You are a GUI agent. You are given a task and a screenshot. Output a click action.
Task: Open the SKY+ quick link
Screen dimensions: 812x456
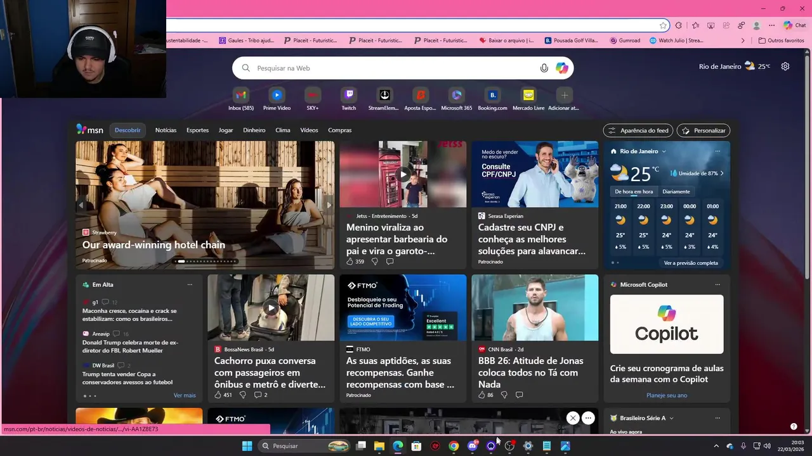pos(313,99)
